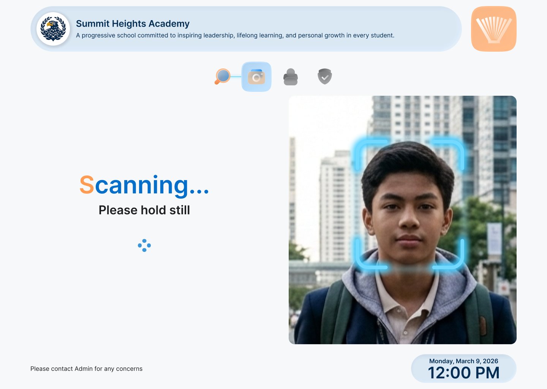Click the Scanning... heading
This screenshot has width=547, height=389.
point(144,185)
